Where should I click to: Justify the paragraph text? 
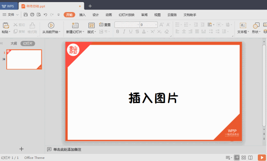pos(197,31)
